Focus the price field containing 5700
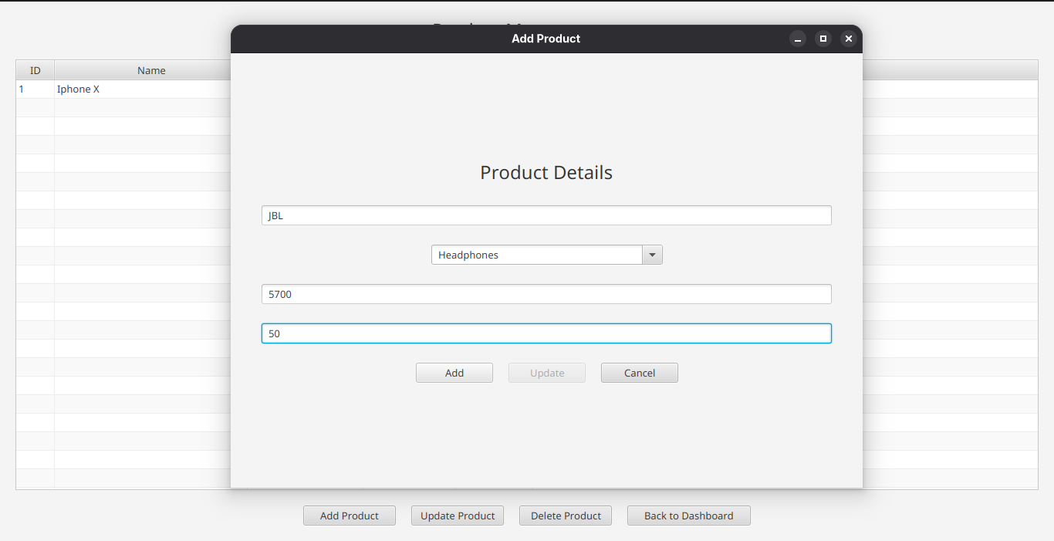The height and width of the screenshot is (541, 1054). [x=546, y=294]
